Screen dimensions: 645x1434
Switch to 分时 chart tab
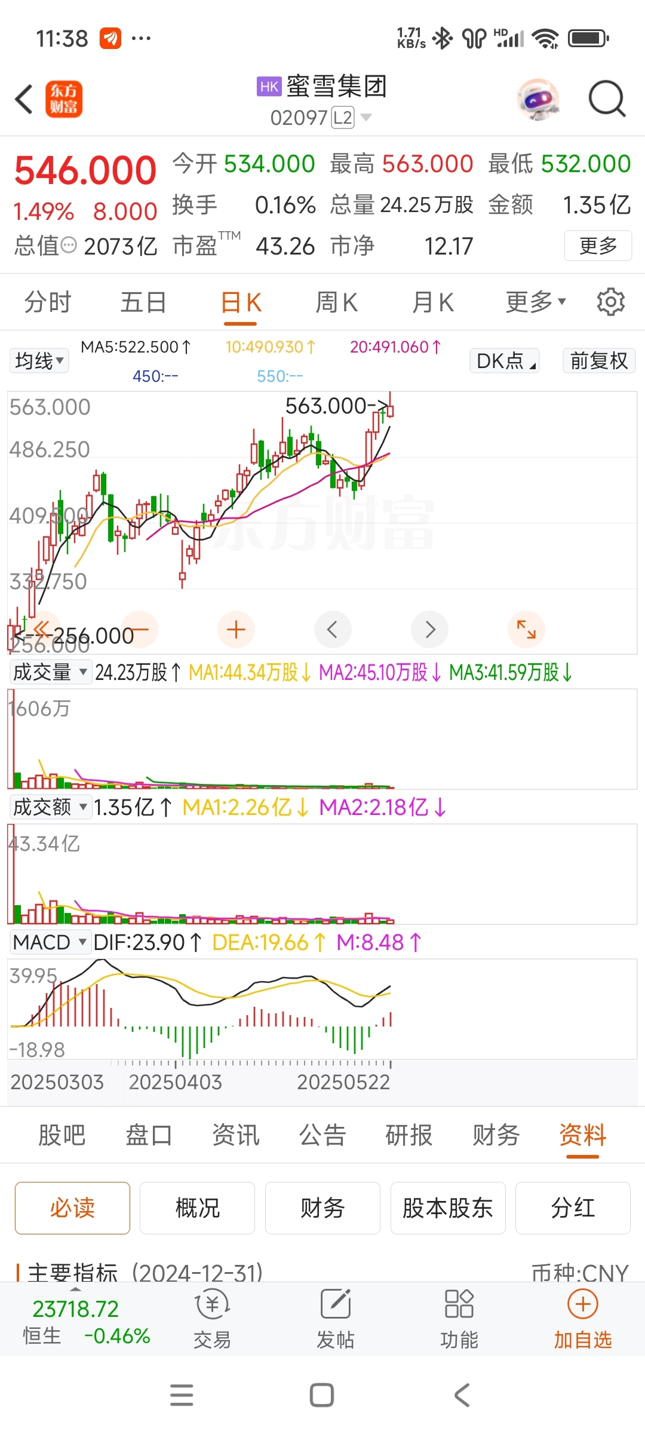pyautogui.click(x=48, y=302)
